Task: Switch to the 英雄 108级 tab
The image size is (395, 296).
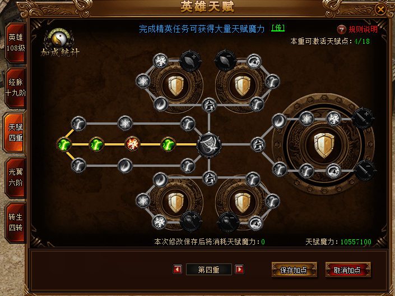Action: pyautogui.click(x=16, y=43)
